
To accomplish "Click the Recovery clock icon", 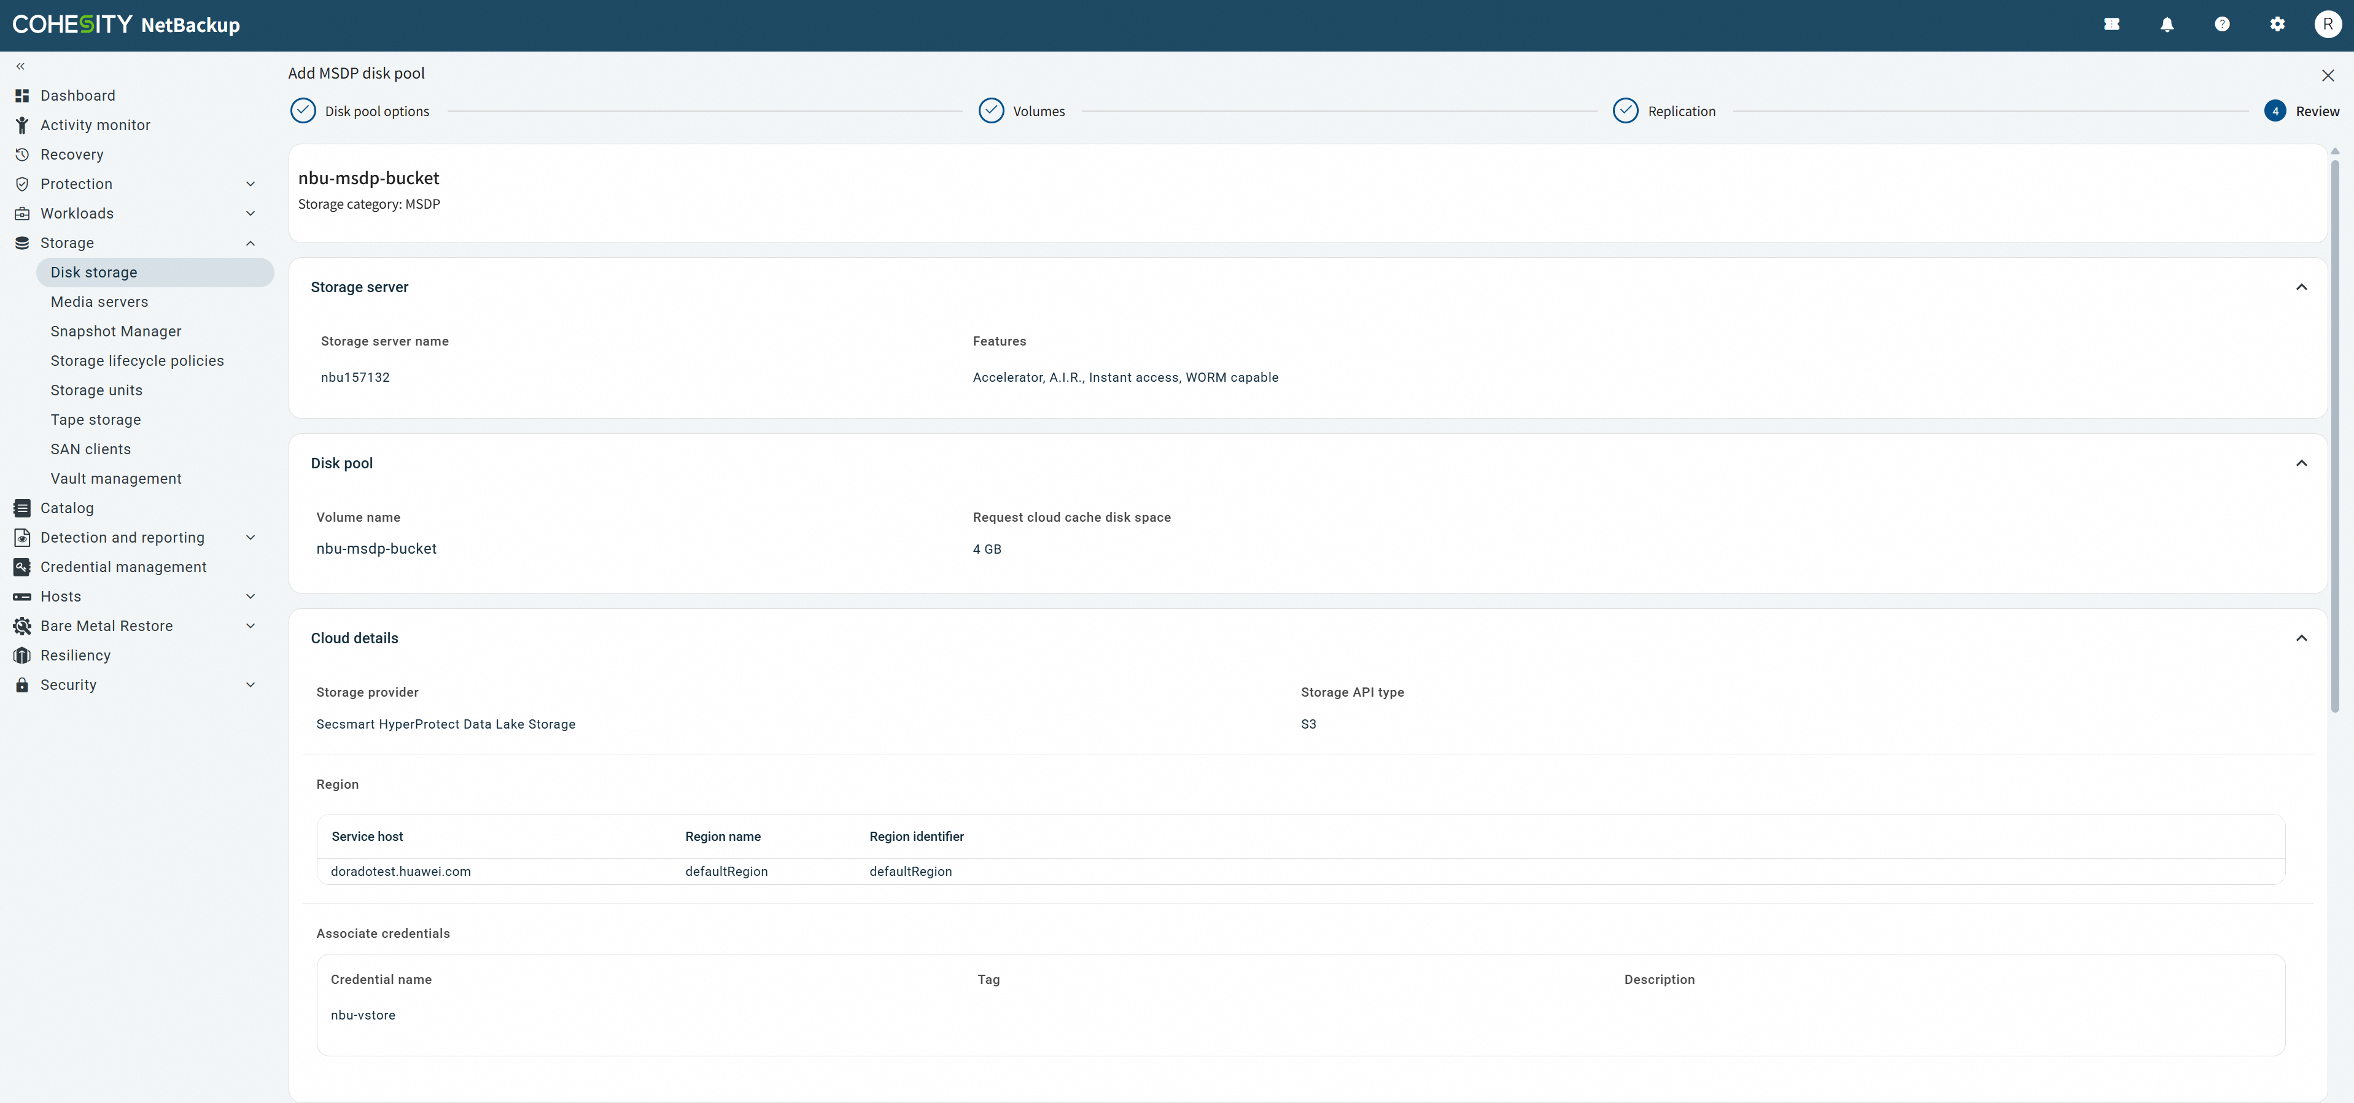I will [x=22, y=155].
